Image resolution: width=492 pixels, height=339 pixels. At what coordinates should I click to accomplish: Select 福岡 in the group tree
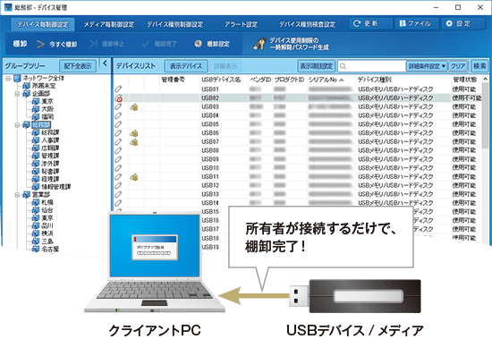click(x=47, y=117)
